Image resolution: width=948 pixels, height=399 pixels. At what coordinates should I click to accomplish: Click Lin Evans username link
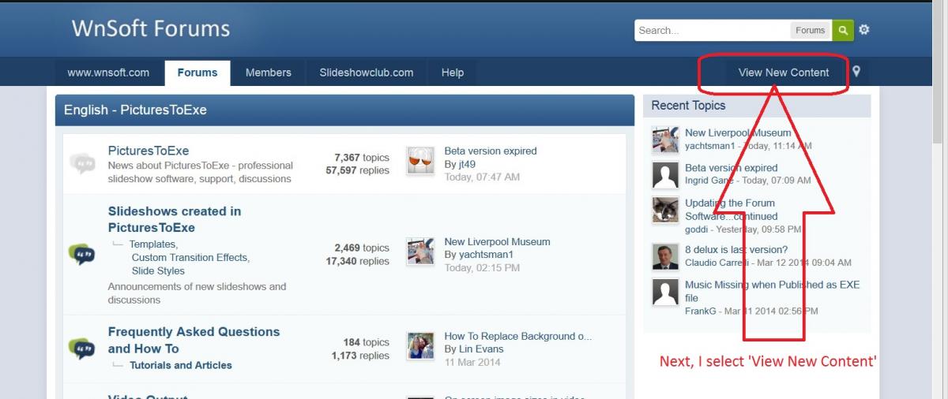pos(481,349)
